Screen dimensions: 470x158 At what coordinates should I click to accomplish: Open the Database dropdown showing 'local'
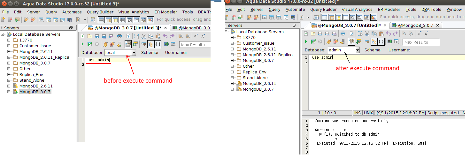(x=134, y=52)
